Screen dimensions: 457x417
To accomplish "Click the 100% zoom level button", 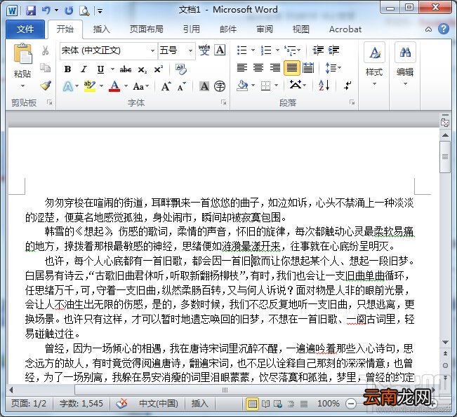I will pyautogui.click(x=328, y=403).
